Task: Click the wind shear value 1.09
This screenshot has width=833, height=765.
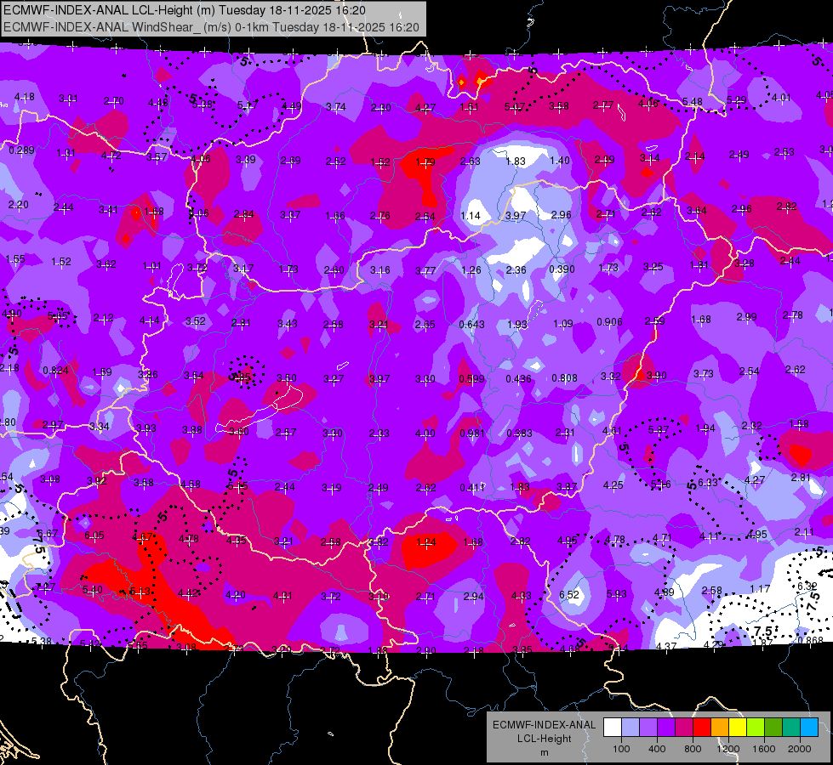Action: click(x=563, y=323)
